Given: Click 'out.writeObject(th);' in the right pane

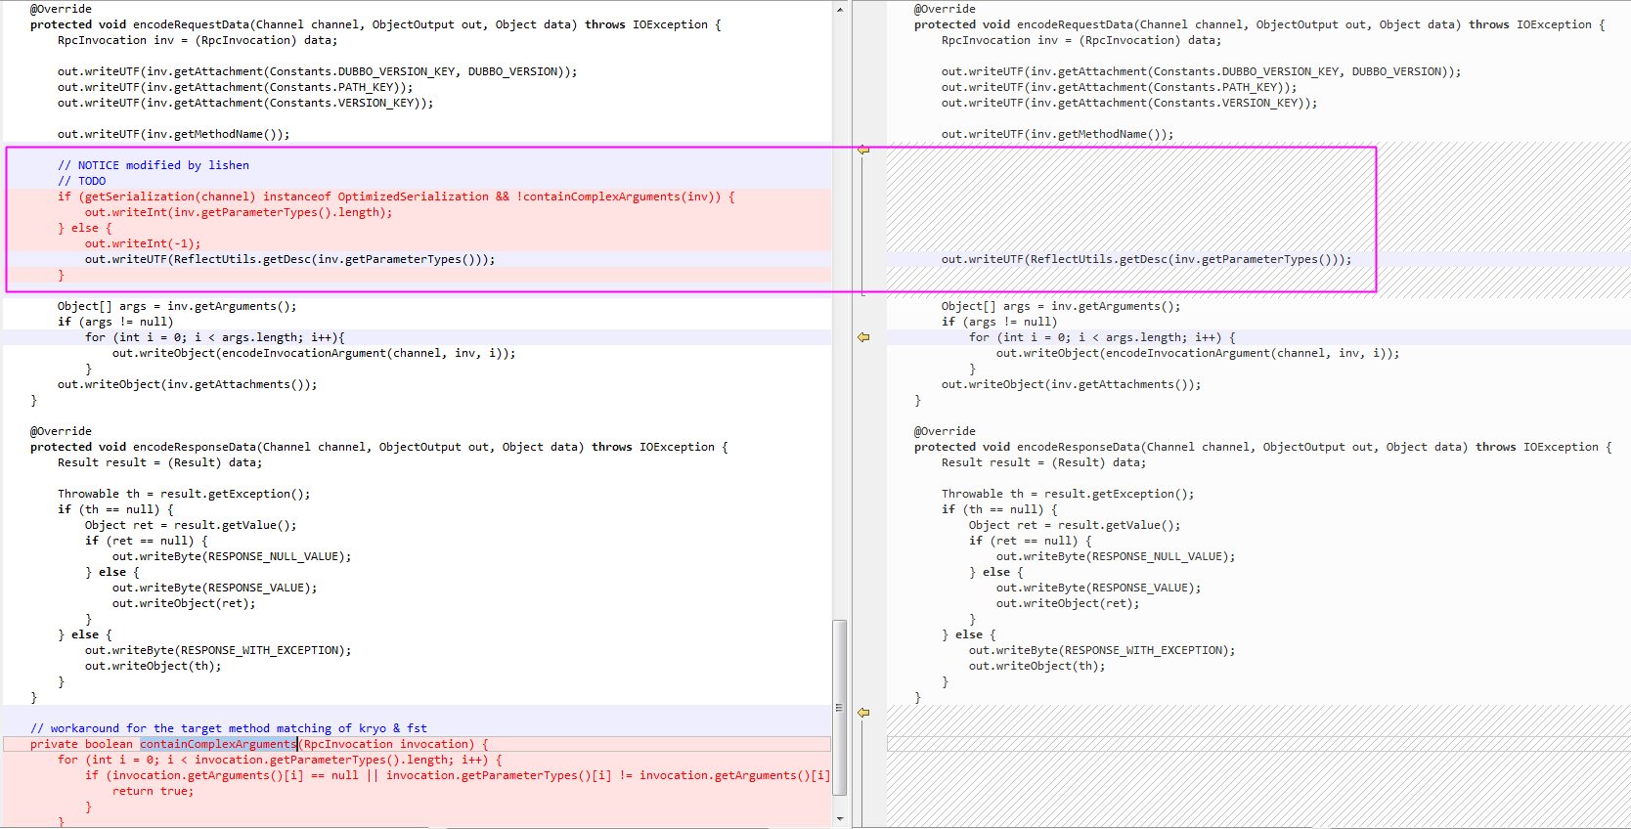Looking at the screenshot, I should (1037, 666).
